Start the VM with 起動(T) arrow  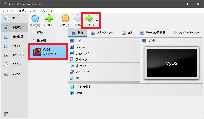89,18
